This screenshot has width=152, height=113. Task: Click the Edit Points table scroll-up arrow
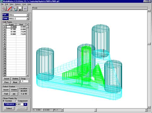click(27, 24)
